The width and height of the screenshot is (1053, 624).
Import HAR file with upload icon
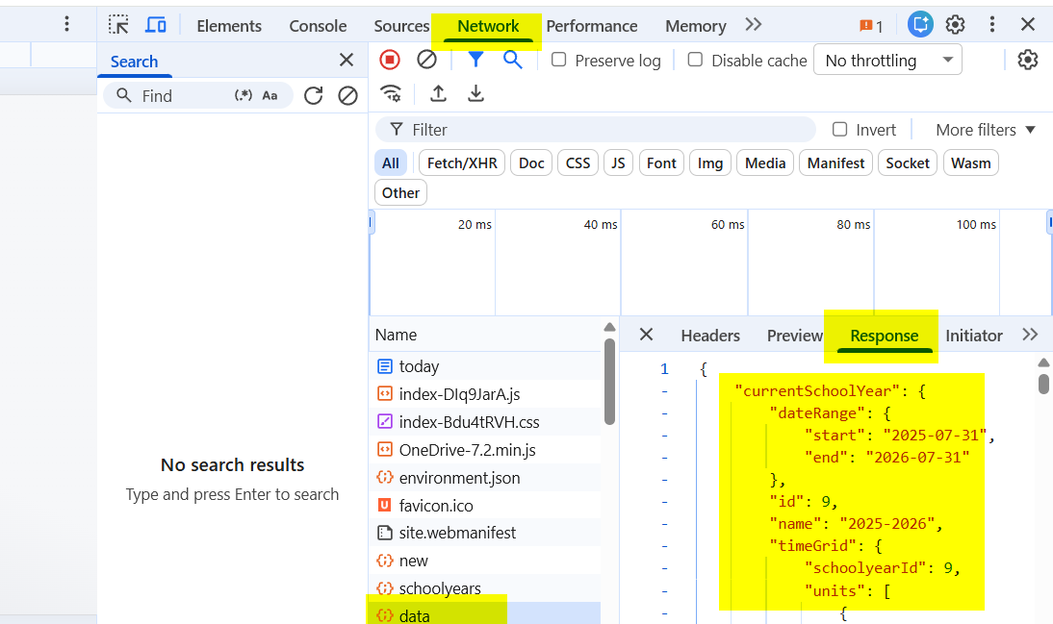click(x=438, y=93)
